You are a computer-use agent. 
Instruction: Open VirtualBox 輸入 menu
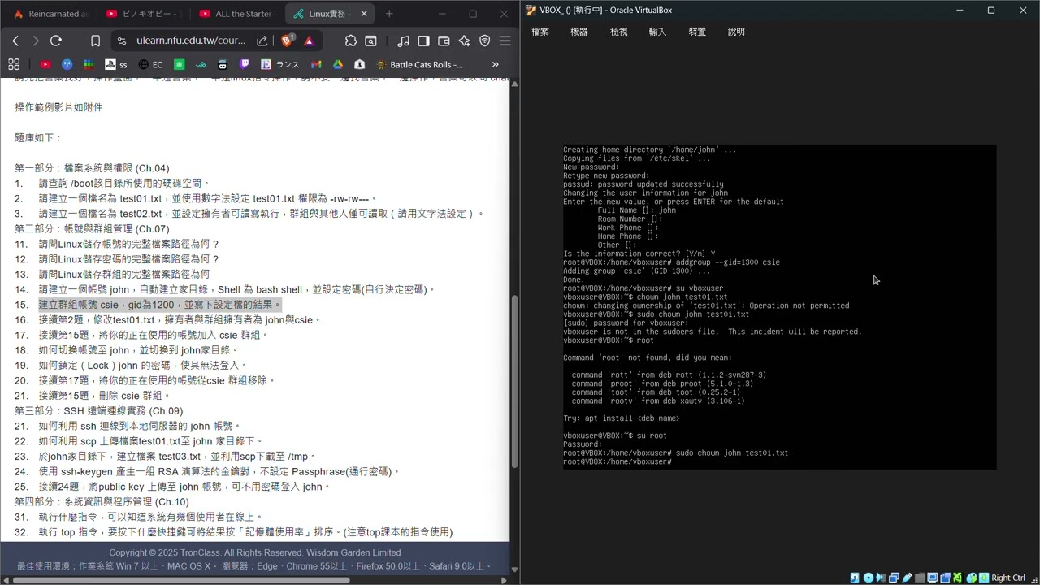click(657, 32)
